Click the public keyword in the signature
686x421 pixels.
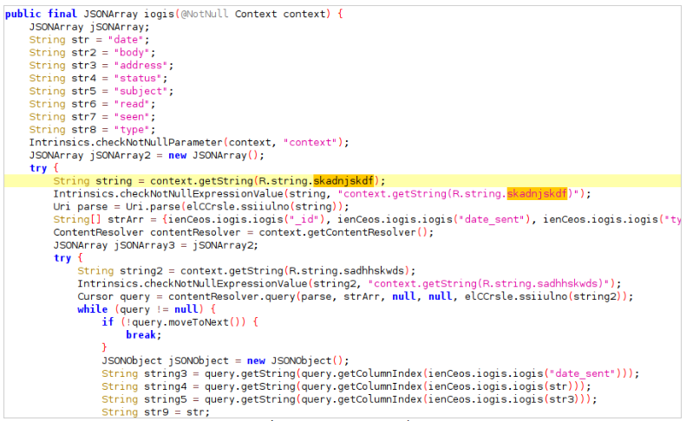click(23, 14)
